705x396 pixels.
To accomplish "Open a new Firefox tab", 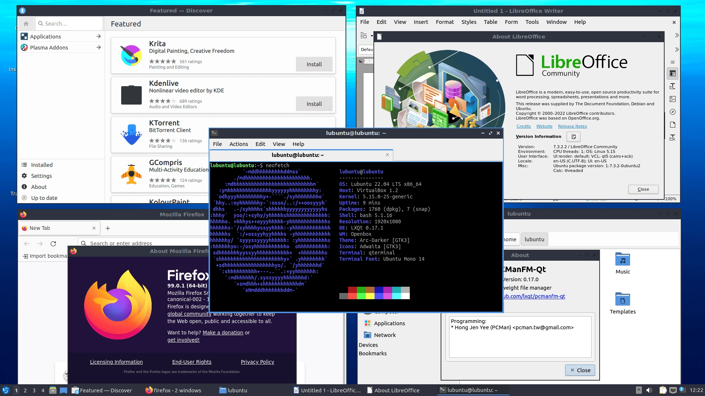I will coord(108,228).
